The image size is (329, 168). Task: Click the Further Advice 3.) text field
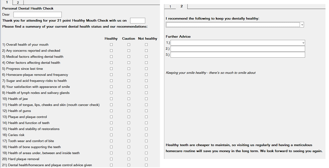[x=237, y=54]
